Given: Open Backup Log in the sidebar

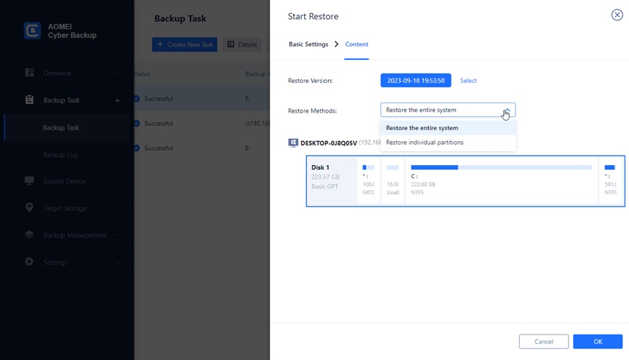Looking at the screenshot, I should pyautogui.click(x=60, y=154).
